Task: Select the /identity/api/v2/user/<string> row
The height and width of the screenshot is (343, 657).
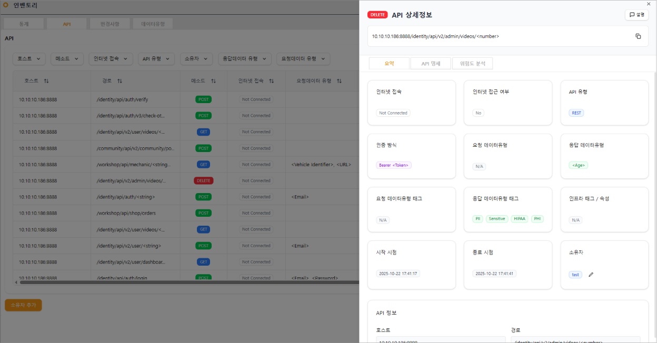Action: click(186, 246)
